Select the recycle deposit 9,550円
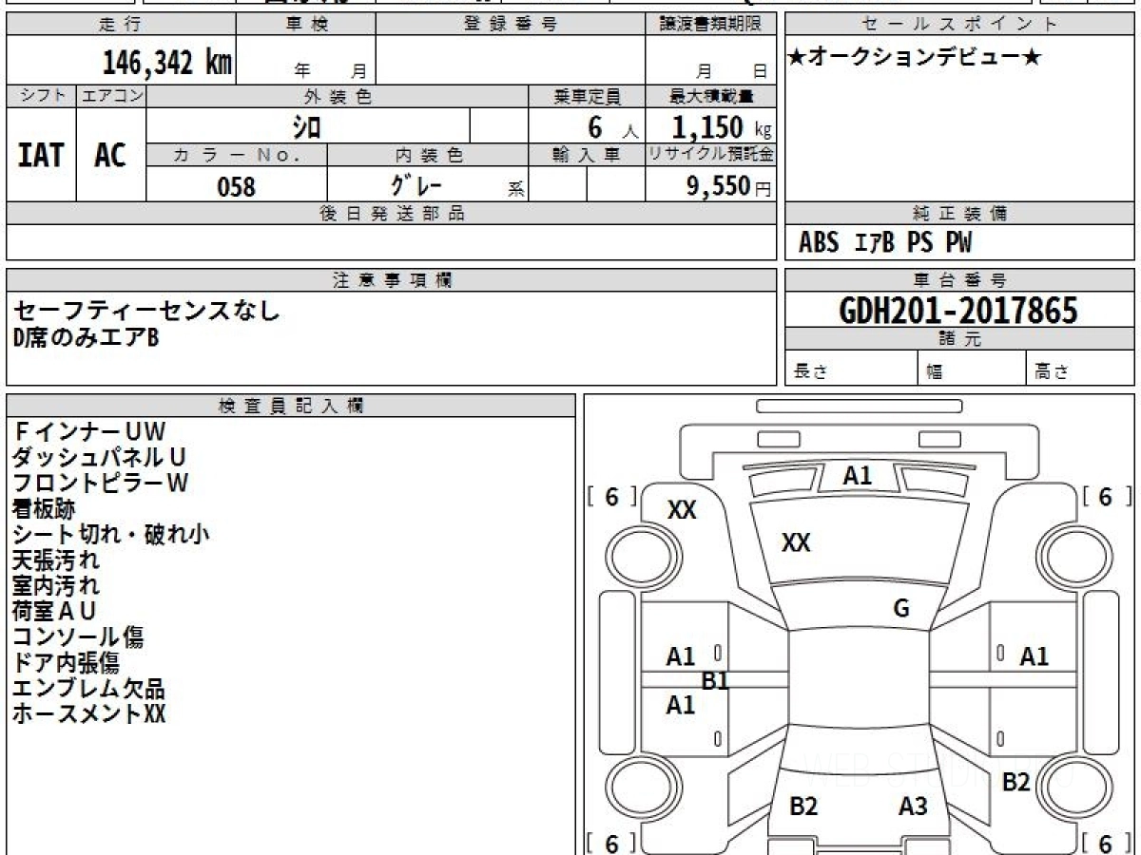The image size is (1141, 855). point(729,186)
